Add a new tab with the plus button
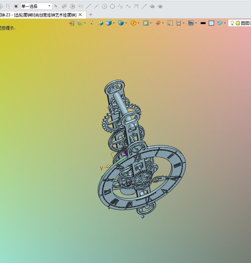Image resolution: width=251 pixels, height=263 pixels. point(91,15)
